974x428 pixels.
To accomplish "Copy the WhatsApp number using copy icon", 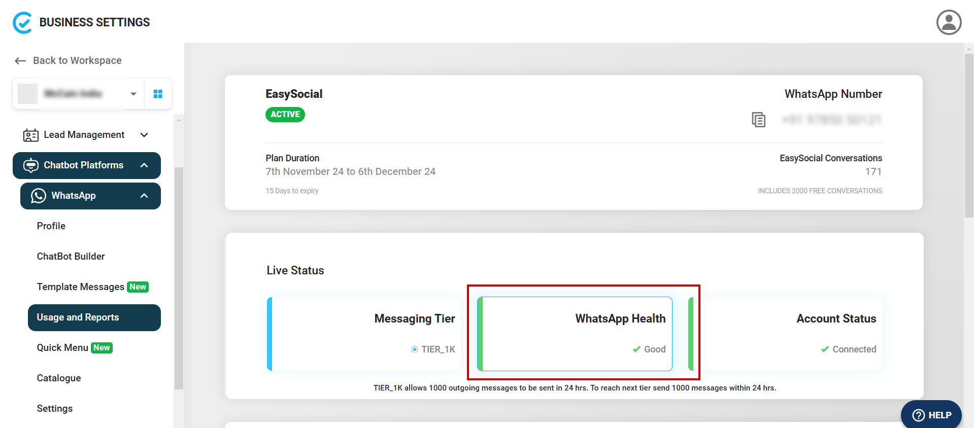I will click(x=758, y=120).
